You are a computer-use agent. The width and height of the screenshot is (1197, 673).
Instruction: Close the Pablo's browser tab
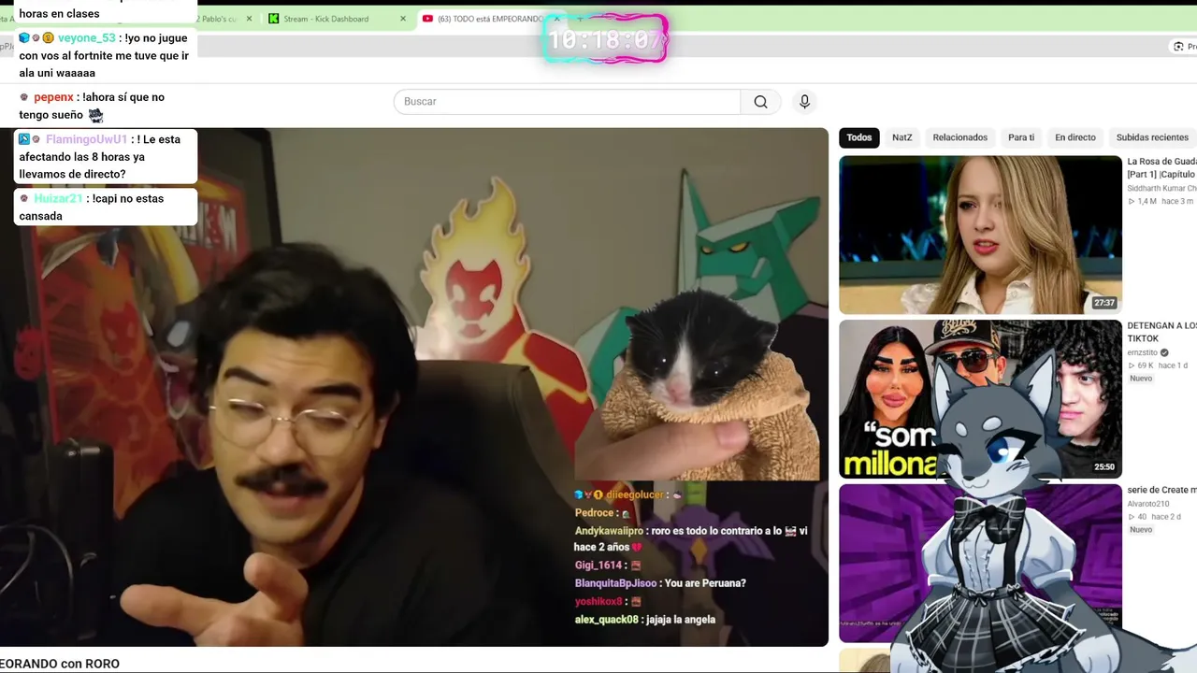[249, 19]
